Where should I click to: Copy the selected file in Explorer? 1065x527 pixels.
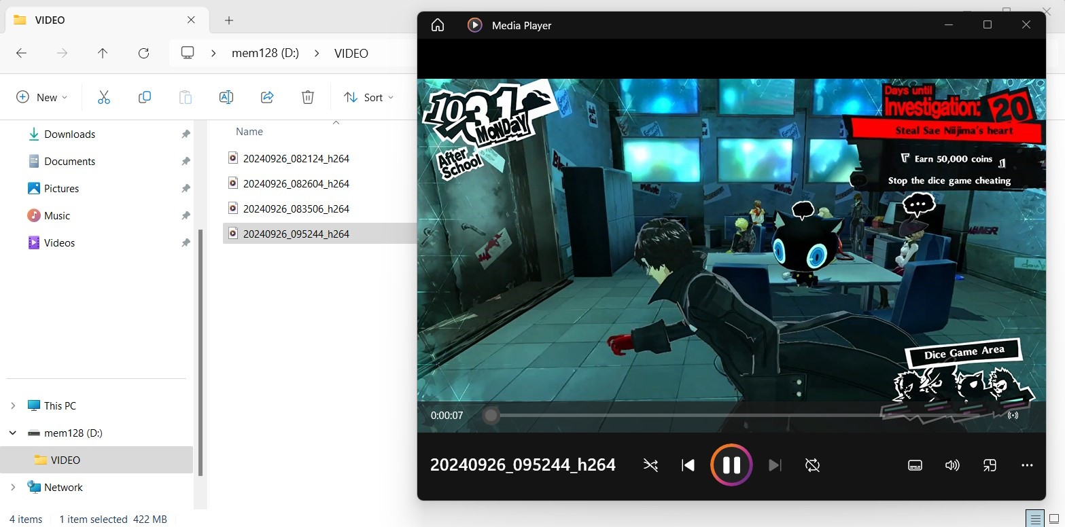coord(145,97)
